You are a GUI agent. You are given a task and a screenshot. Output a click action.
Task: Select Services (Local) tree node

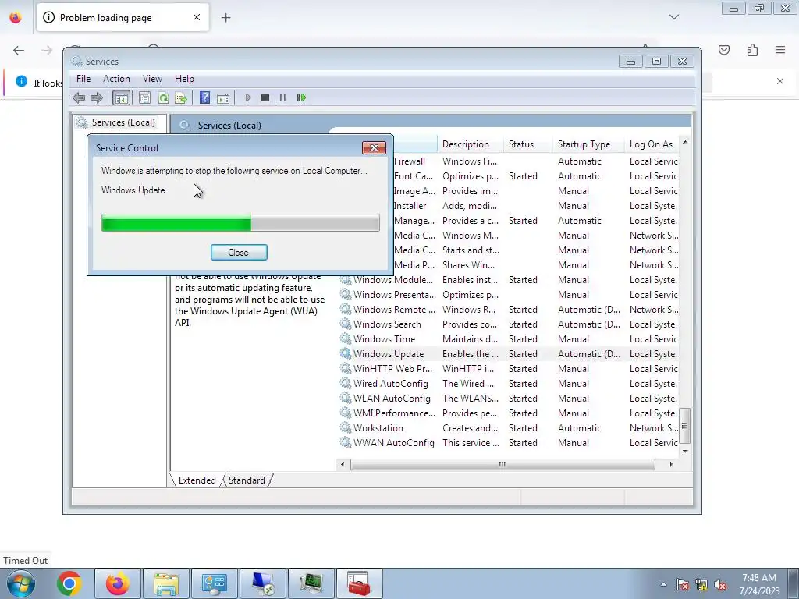click(115, 122)
